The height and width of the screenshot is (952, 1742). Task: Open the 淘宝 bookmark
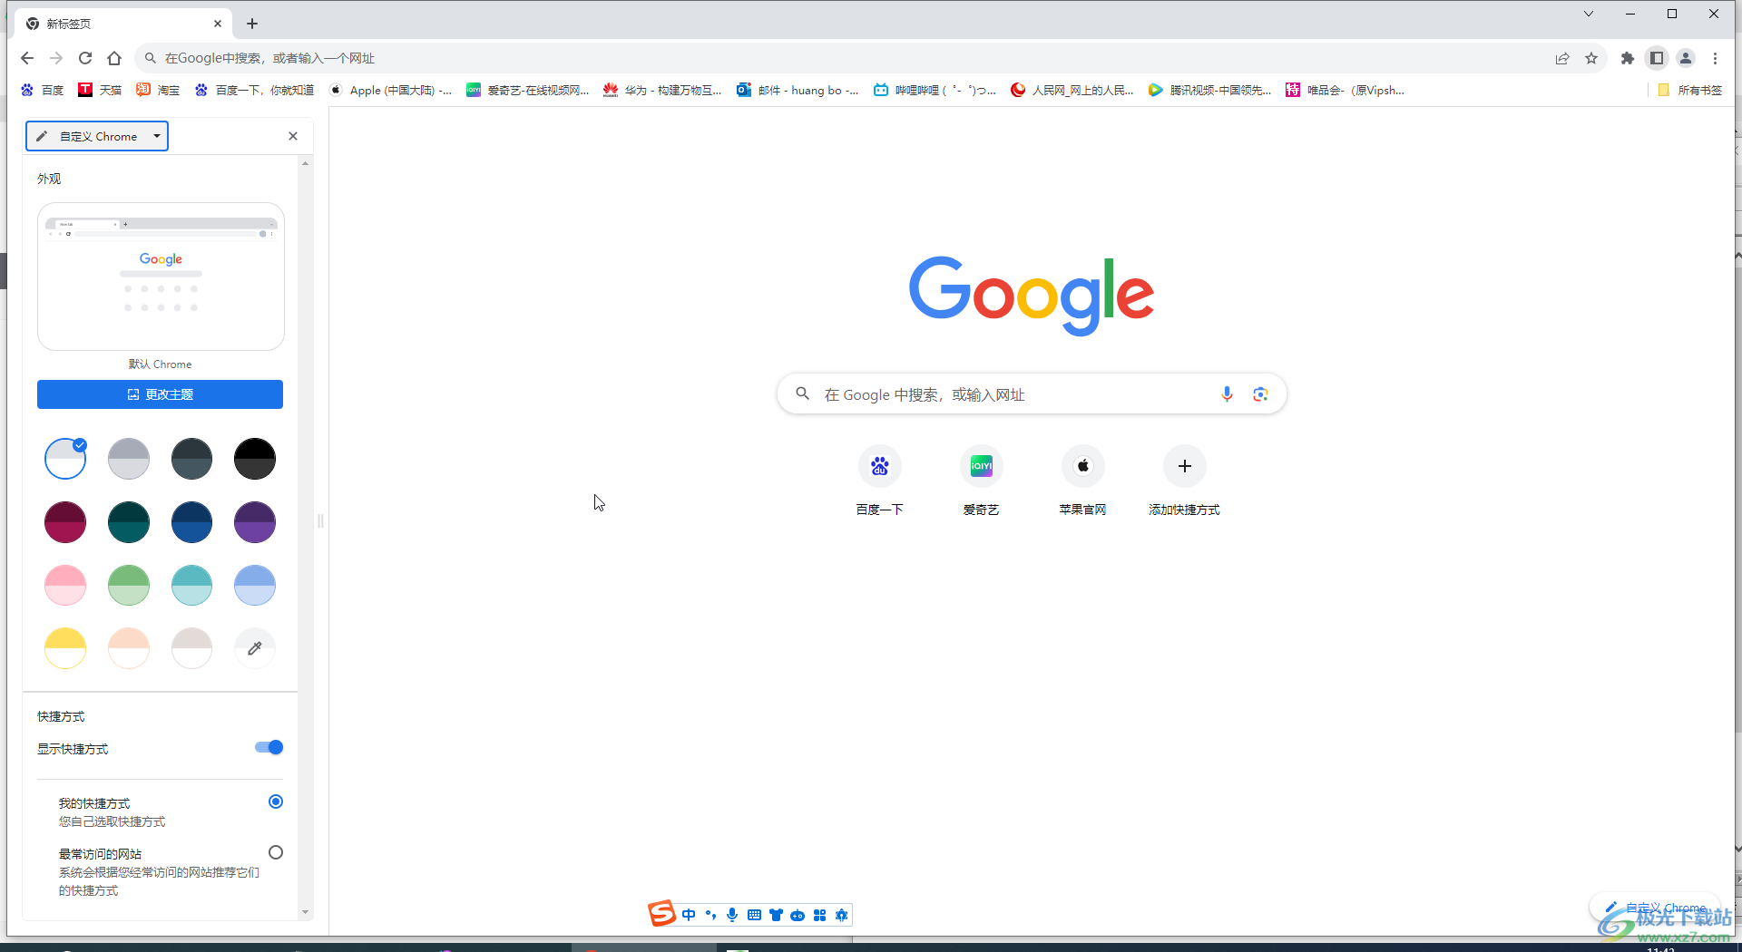tap(158, 90)
